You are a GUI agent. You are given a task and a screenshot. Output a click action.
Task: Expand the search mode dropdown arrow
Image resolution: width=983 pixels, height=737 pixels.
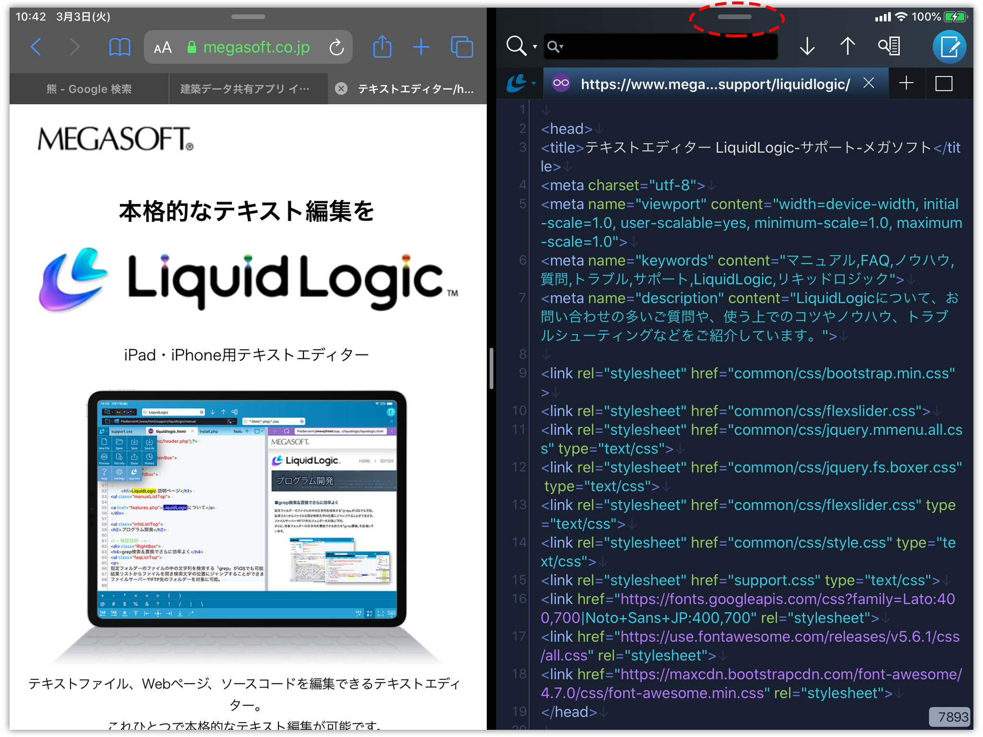tap(535, 47)
